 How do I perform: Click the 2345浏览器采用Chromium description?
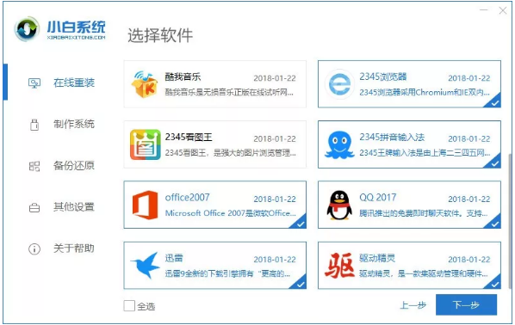425,93
